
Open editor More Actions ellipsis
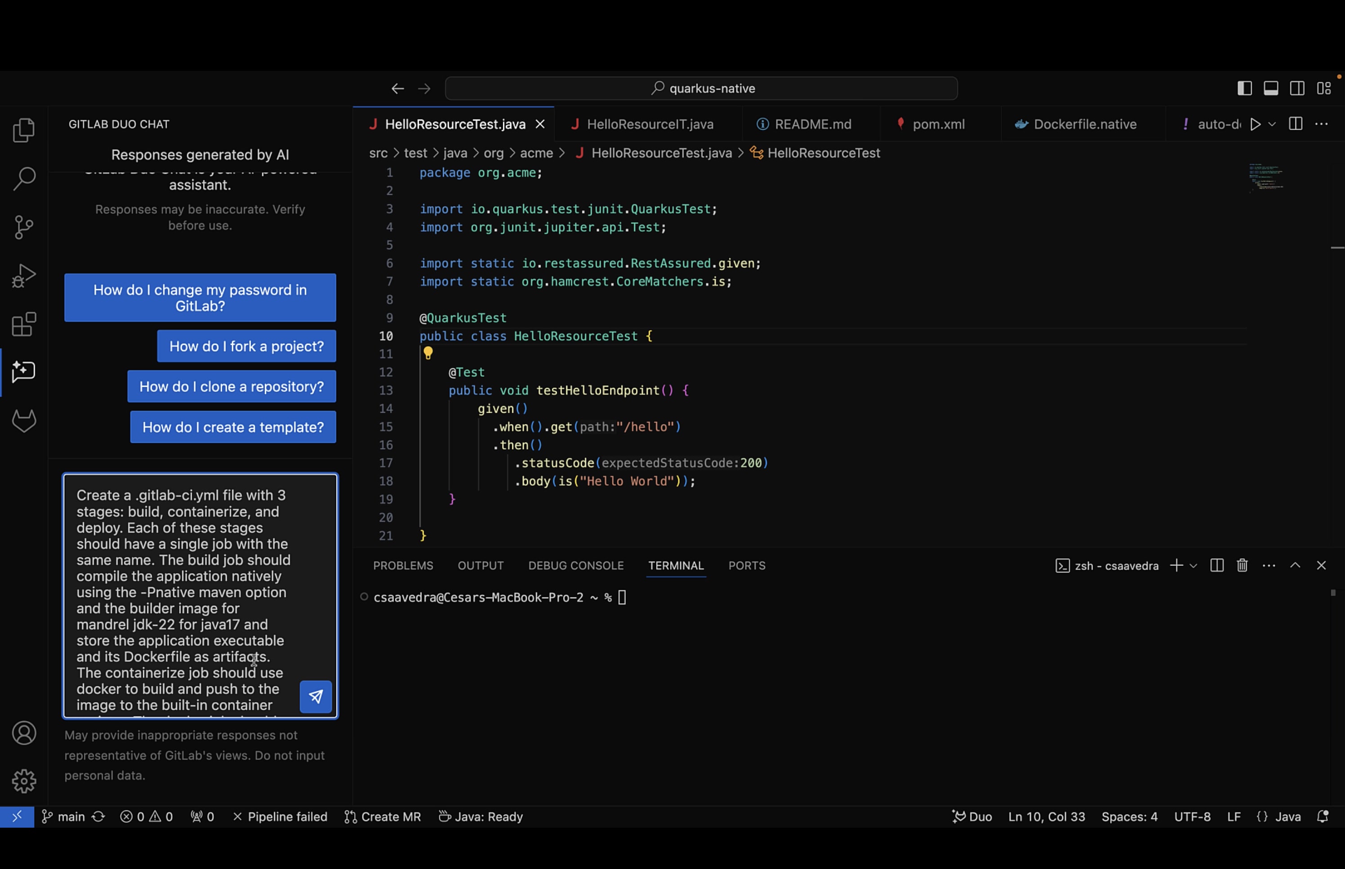(1321, 124)
